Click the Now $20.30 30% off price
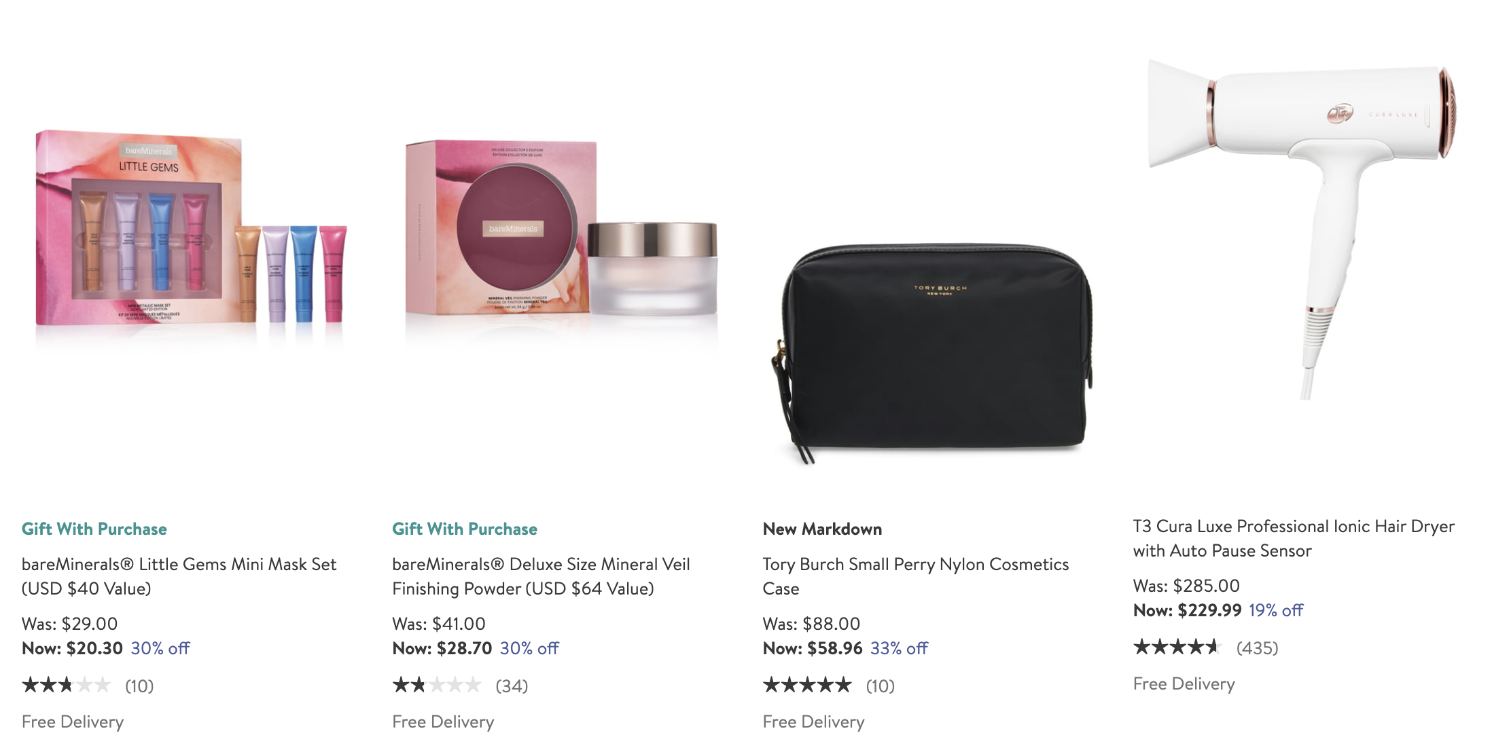The height and width of the screenshot is (733, 1492). [x=106, y=648]
